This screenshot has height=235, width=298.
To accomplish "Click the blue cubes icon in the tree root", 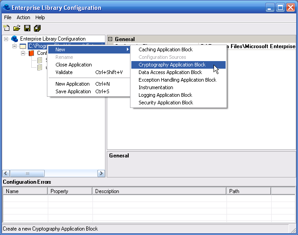I will (15, 39).
